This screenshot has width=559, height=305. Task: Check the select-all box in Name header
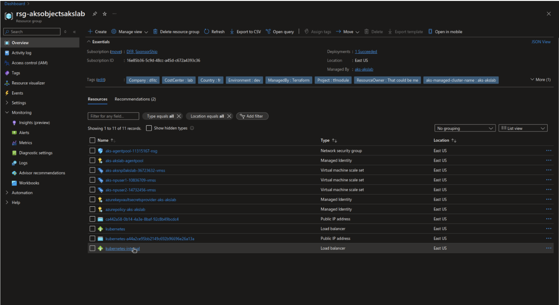[x=92, y=140]
